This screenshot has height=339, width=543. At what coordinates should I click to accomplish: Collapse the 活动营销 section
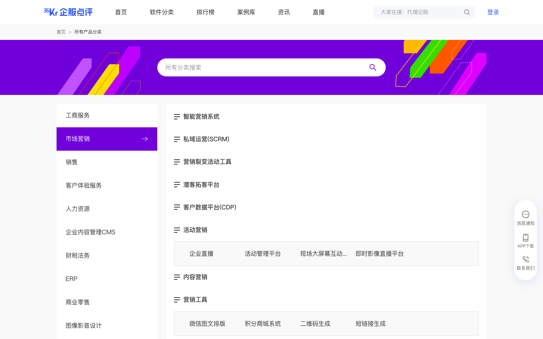click(x=195, y=230)
